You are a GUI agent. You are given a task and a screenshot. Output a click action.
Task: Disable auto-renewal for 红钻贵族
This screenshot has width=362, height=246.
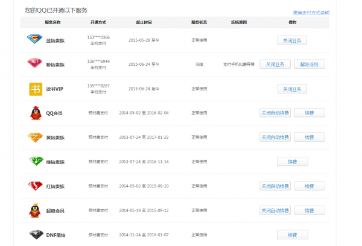pos(275,186)
